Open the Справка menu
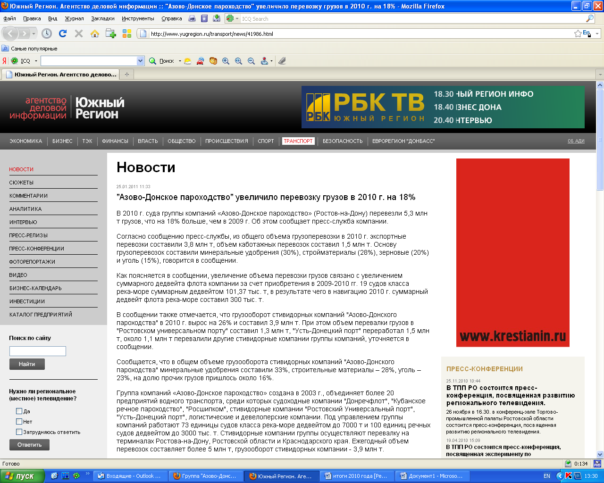Image resolution: width=604 pixels, height=483 pixels. pyautogui.click(x=171, y=18)
